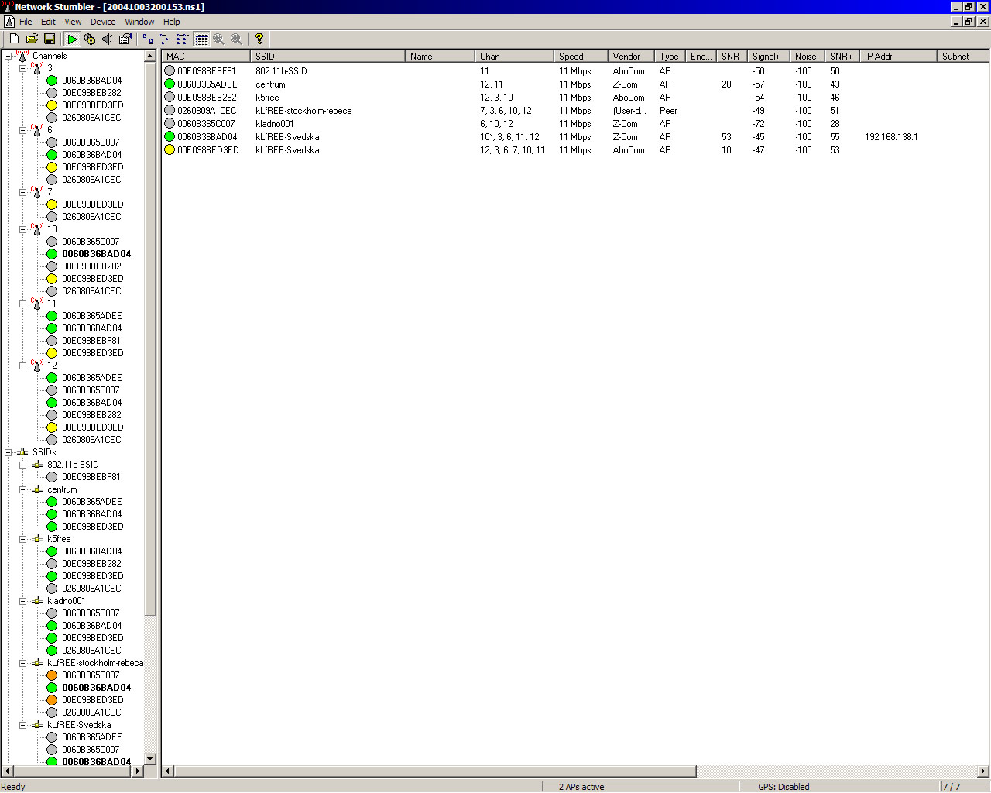Screen dimensions: 991x793
Task: Click gray status dot of 00E098BEBF81 row
Action: coord(170,71)
